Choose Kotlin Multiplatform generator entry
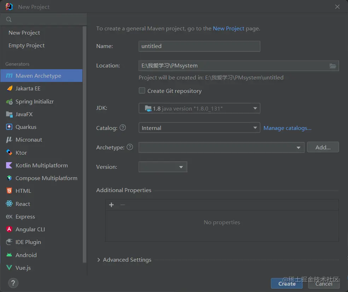The height and width of the screenshot is (292, 348). (41, 165)
